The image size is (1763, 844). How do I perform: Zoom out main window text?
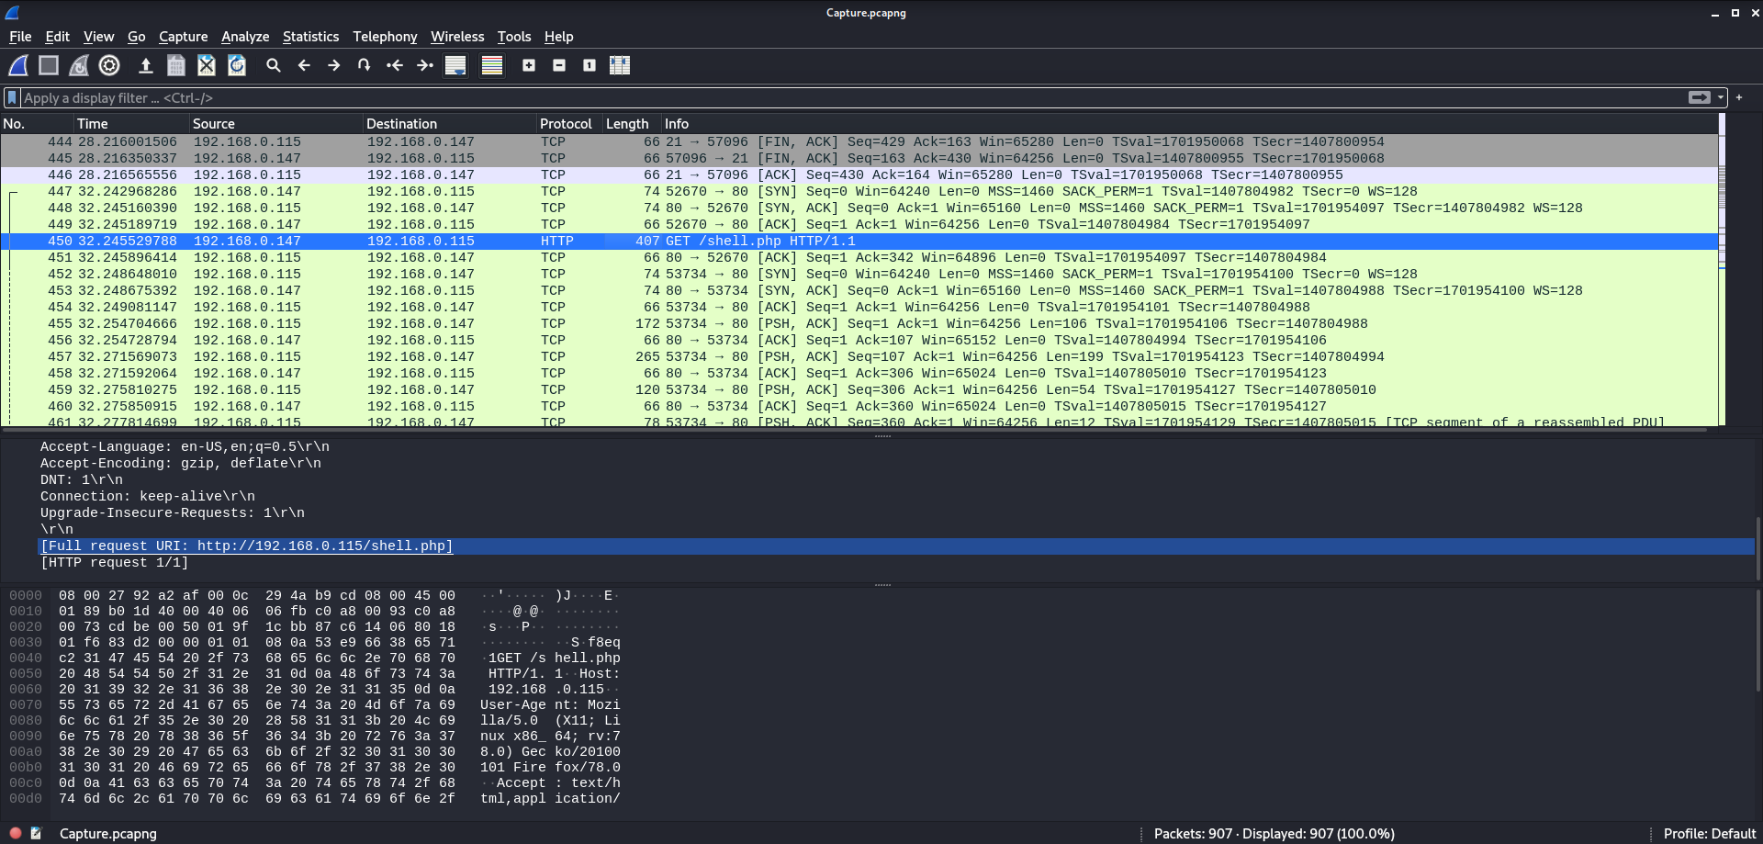click(x=559, y=65)
